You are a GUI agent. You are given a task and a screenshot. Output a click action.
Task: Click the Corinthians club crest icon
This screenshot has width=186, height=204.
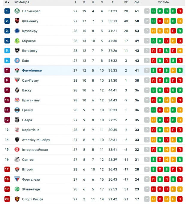coord(17,130)
